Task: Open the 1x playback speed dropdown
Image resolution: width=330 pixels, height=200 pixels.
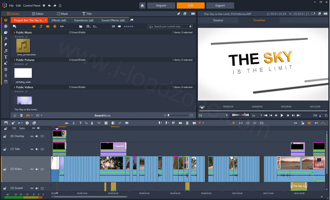Action: [x=257, y=116]
